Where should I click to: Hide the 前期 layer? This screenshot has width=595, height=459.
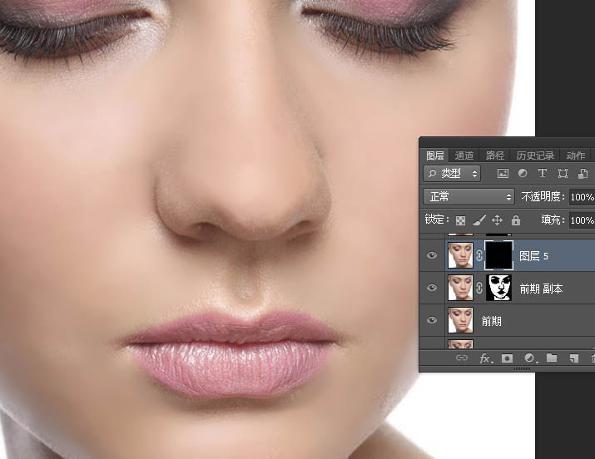tap(432, 320)
